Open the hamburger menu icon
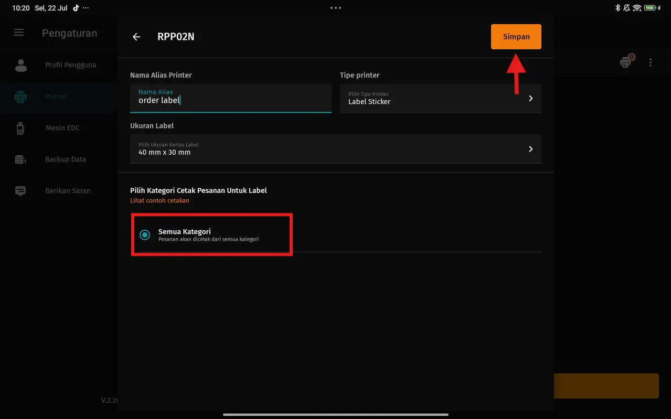Image resolution: width=671 pixels, height=419 pixels. [x=19, y=33]
